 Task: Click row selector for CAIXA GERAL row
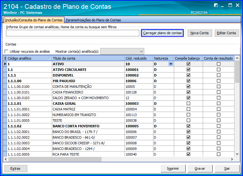pyautogui.click(x=5, y=104)
